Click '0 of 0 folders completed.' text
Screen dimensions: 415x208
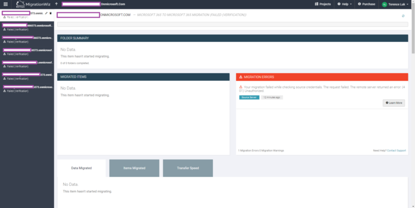point(75,64)
